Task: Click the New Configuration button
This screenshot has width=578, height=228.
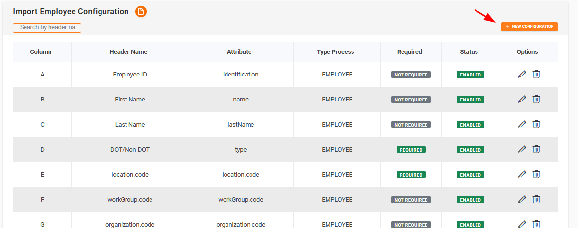Action: point(529,26)
